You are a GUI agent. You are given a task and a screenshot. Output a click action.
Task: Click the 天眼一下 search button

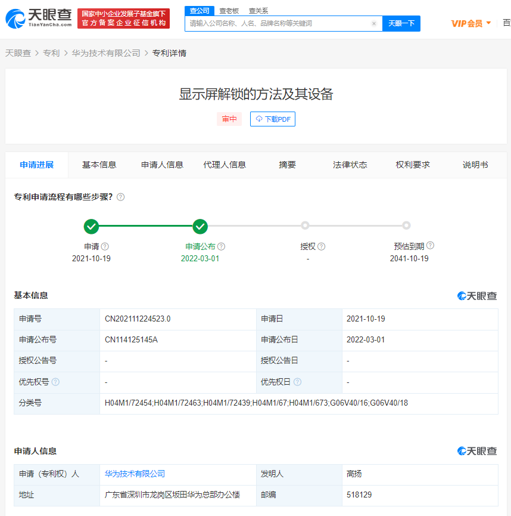coord(401,23)
